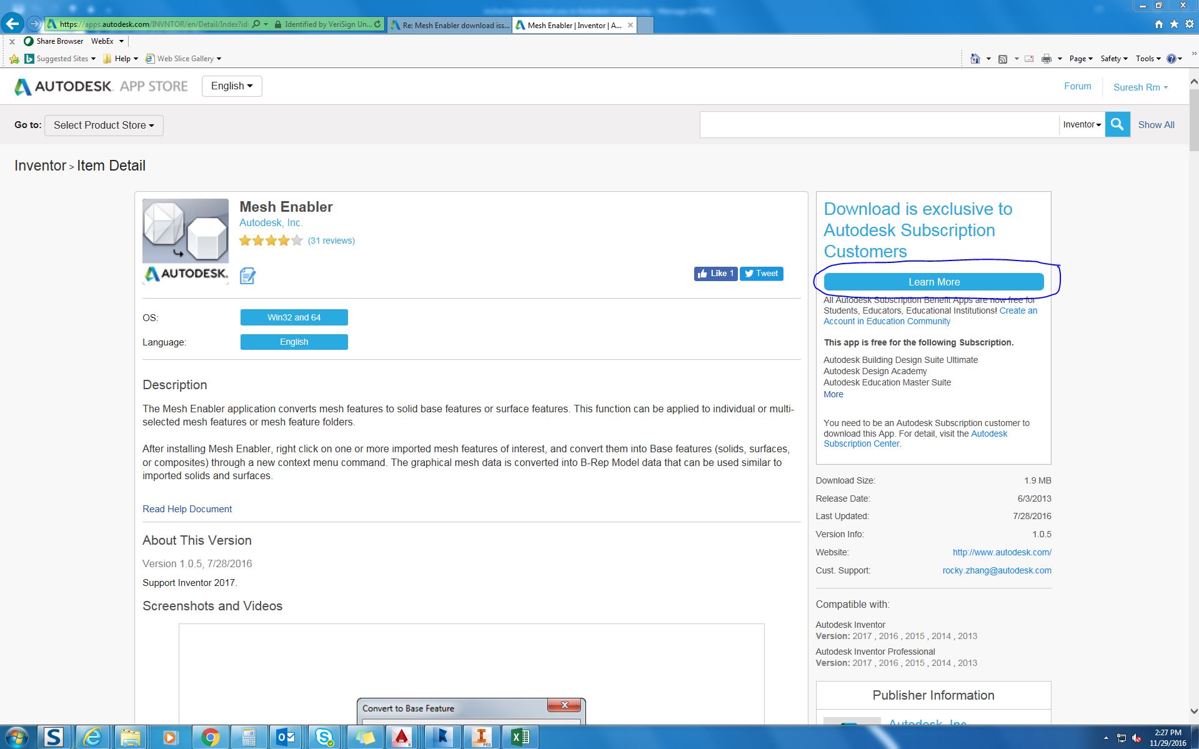The width and height of the screenshot is (1199, 749).
Task: Click the Read Mail icon
Action: [1029, 59]
